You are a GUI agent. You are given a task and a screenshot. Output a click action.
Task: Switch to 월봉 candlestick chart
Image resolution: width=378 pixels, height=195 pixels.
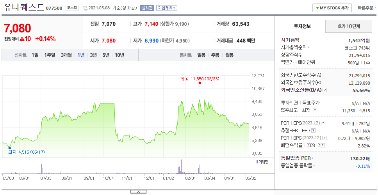[x=230, y=55]
